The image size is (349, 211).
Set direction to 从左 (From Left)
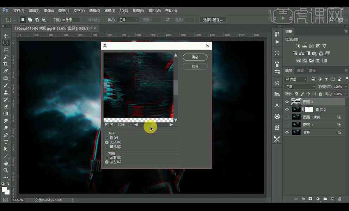(107, 162)
